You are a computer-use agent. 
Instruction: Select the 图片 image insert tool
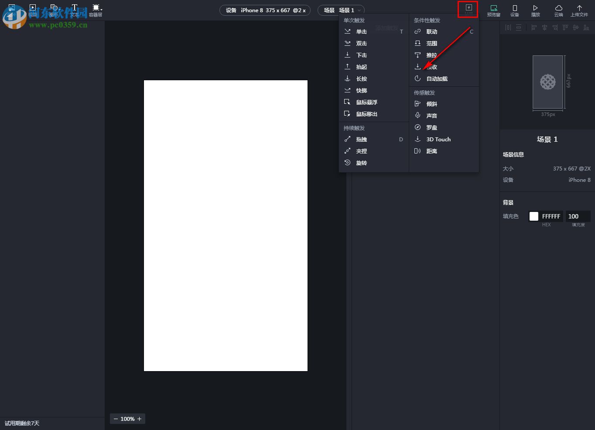point(12,7)
